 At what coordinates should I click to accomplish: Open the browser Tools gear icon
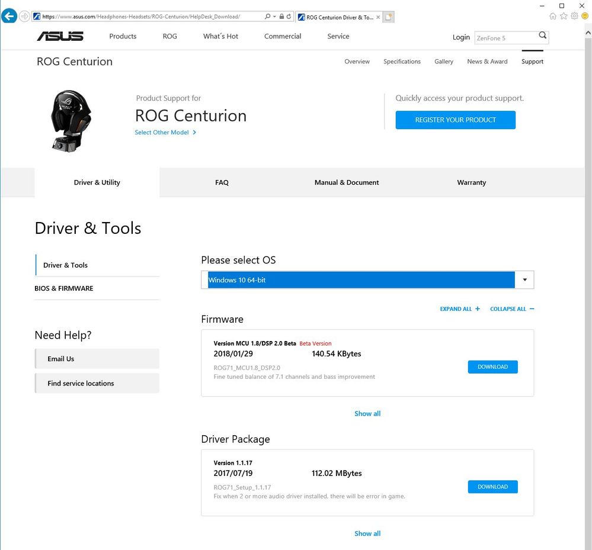[574, 16]
